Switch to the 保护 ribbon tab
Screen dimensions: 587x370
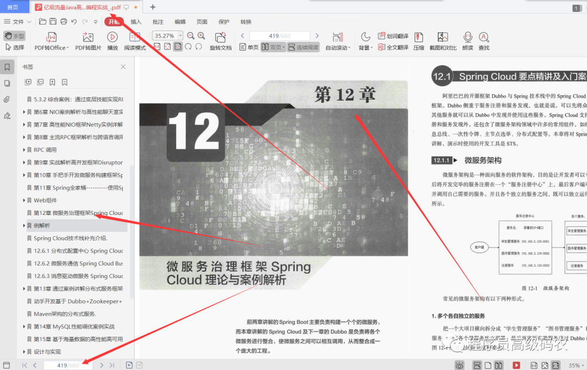point(224,22)
